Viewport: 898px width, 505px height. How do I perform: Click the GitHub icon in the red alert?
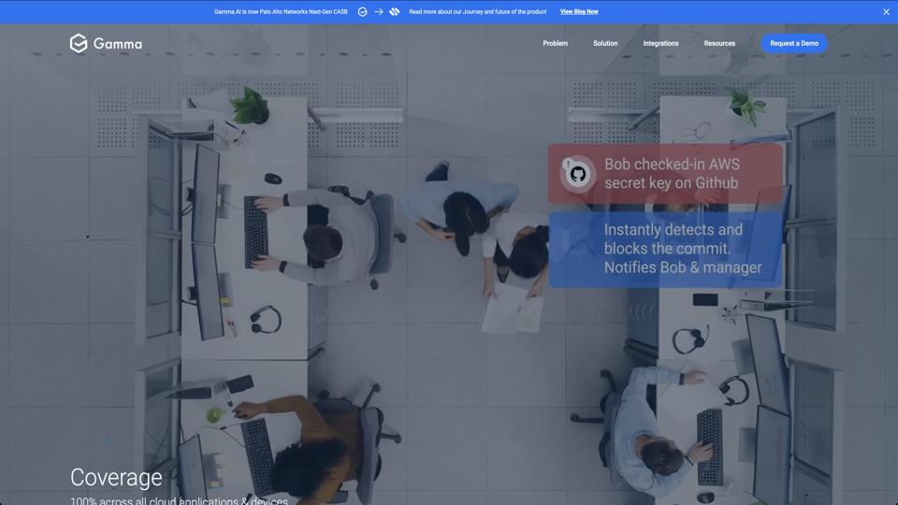[578, 174]
